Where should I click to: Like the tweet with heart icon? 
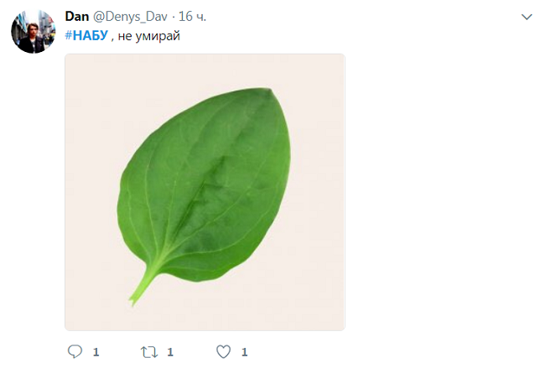pos(223,352)
